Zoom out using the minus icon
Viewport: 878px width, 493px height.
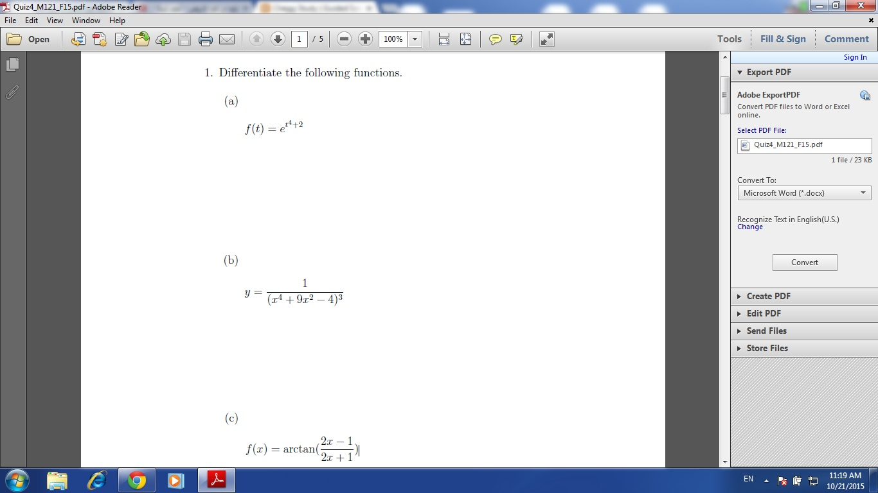[x=345, y=39]
